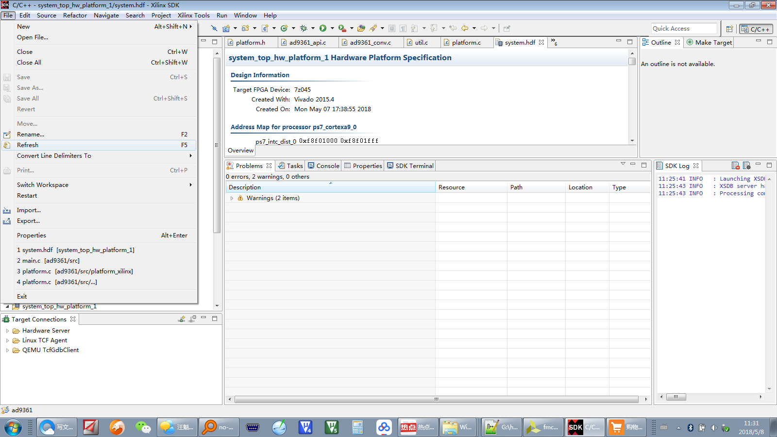Collapse system_top_hw_platform_1 project node
The image size is (777, 437).
(7, 306)
